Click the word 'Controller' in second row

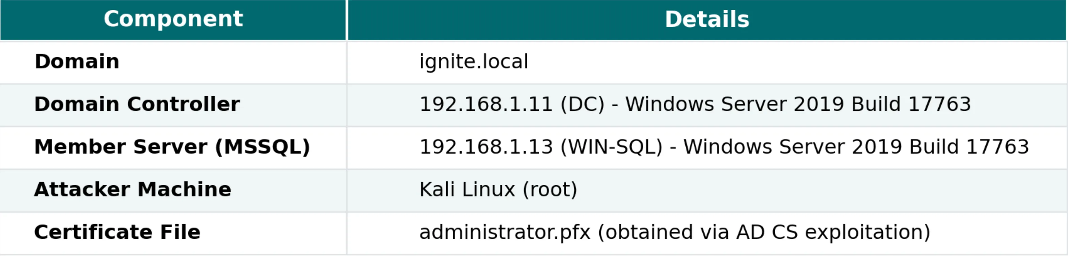[183, 104]
